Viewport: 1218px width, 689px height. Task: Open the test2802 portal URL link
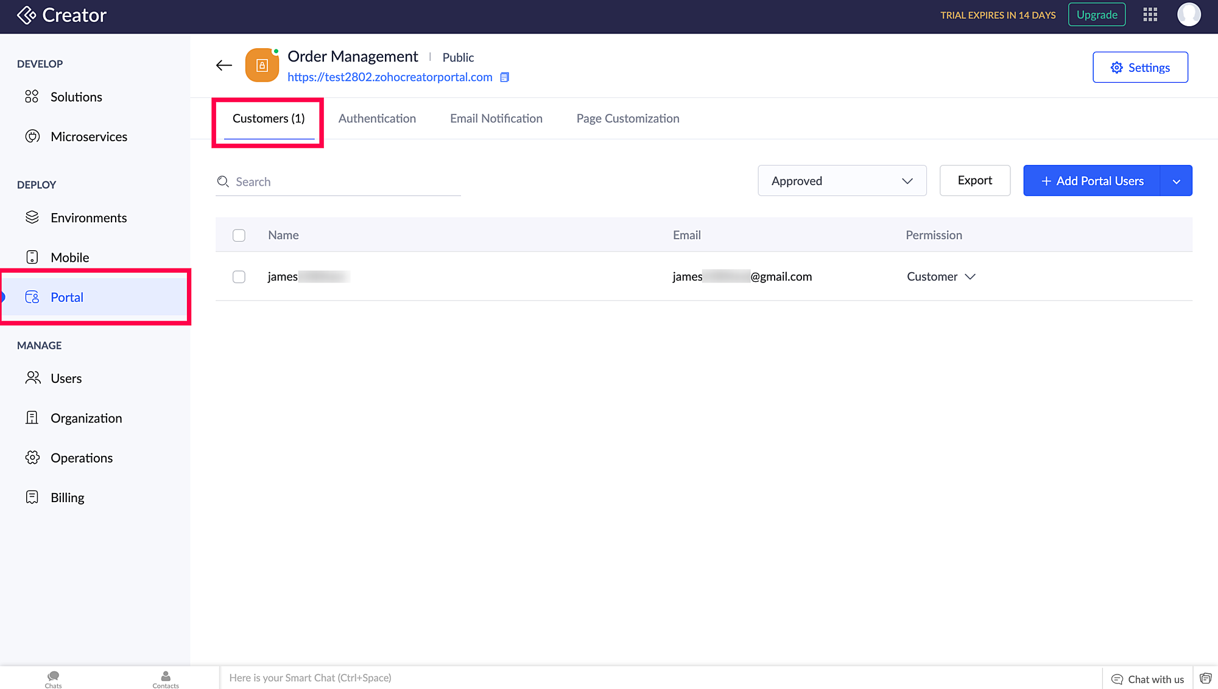(390, 77)
